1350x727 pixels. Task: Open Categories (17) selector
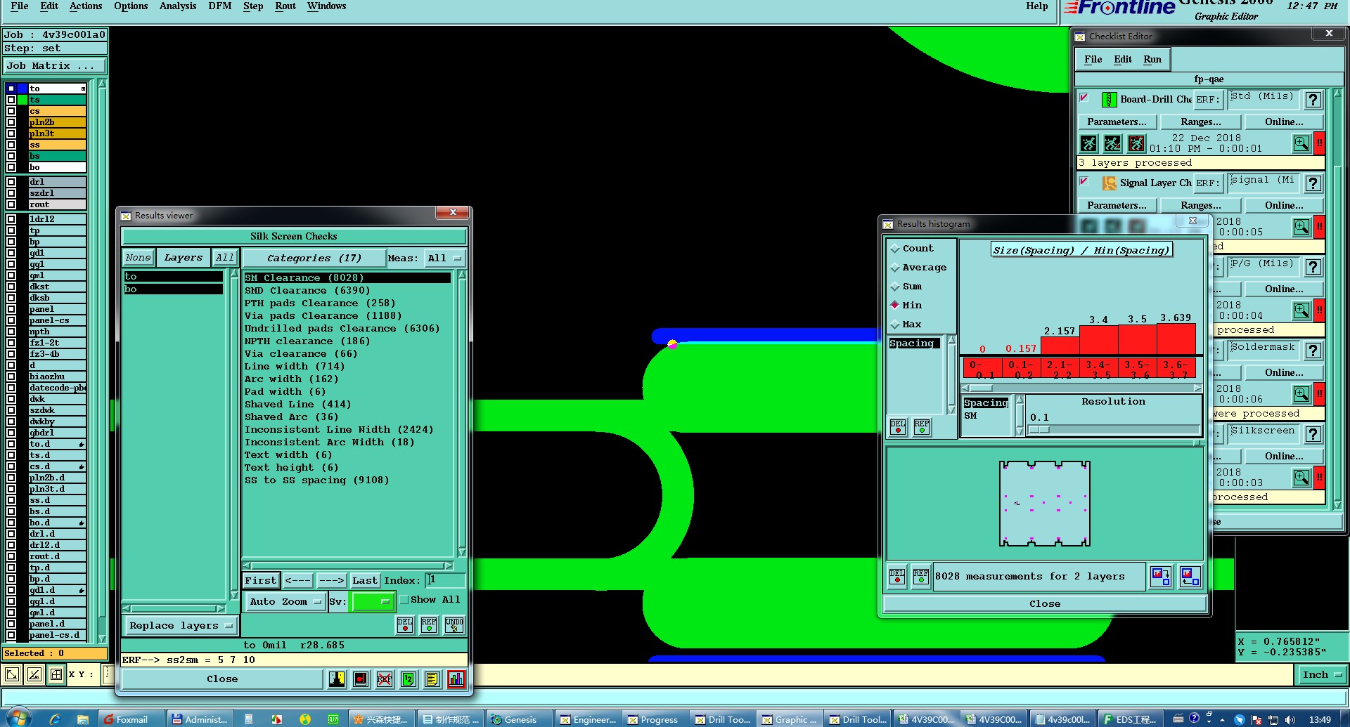click(314, 258)
